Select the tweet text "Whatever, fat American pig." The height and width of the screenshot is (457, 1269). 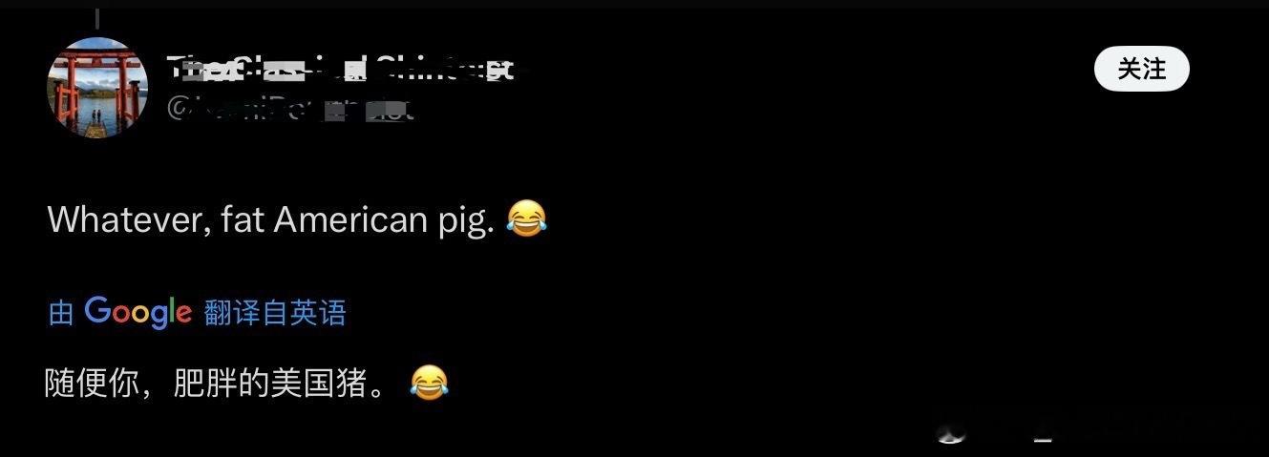pyautogui.click(x=271, y=220)
